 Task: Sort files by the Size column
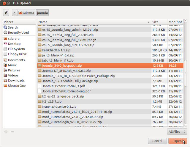[159, 22]
